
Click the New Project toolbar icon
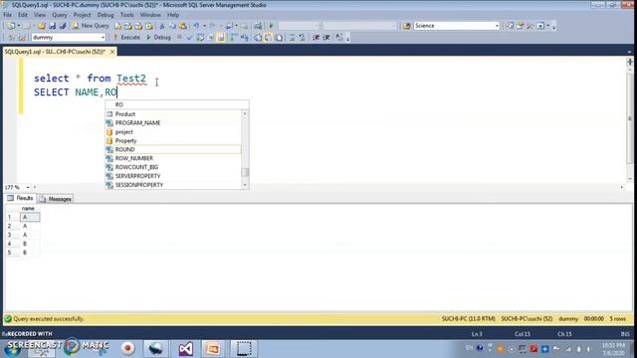[11, 26]
